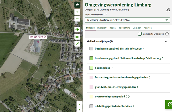Open the uitsluitingsgebied windturbines link
The height and width of the screenshot is (112, 172).
click(x=113, y=106)
